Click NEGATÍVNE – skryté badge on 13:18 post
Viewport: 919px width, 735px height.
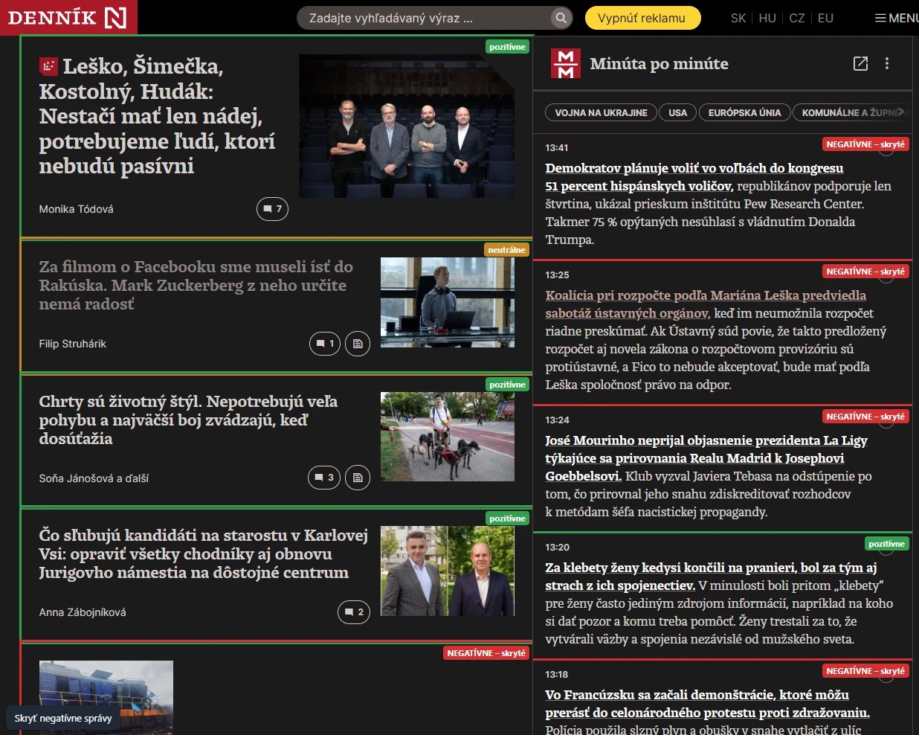coord(865,671)
